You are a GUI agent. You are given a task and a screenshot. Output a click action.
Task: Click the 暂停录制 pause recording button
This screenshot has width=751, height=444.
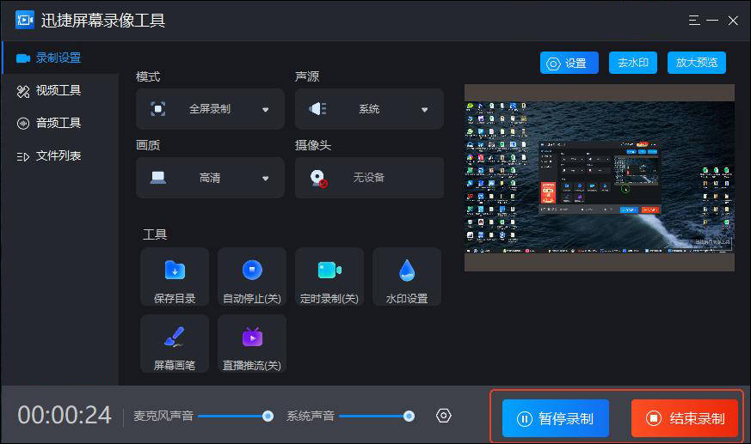click(556, 419)
